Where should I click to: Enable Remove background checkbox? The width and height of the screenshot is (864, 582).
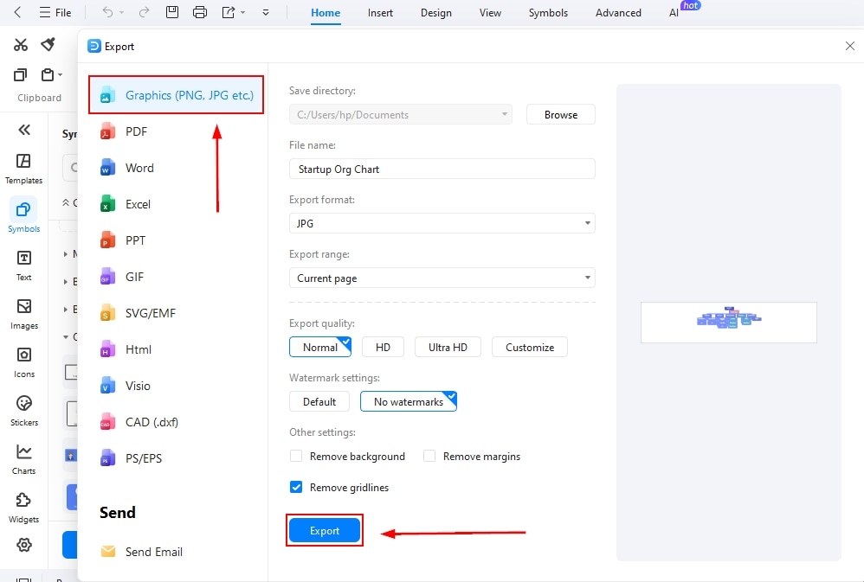tap(296, 456)
